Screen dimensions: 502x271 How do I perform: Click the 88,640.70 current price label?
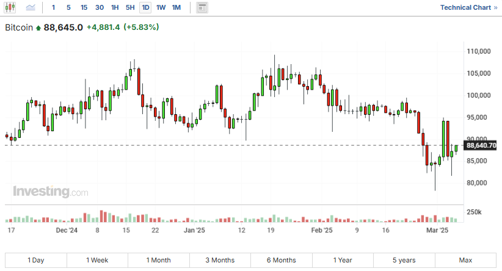tap(481, 145)
